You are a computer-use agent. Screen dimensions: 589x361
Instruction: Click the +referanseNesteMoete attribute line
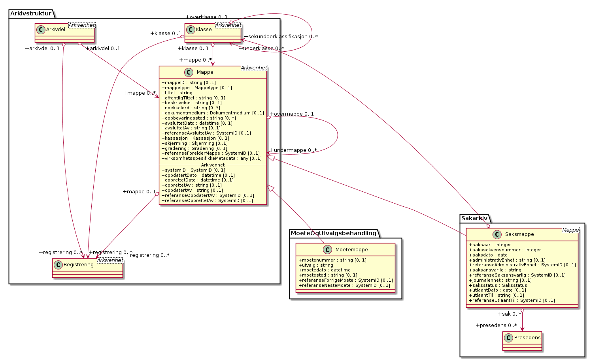pyautogui.click(x=344, y=286)
